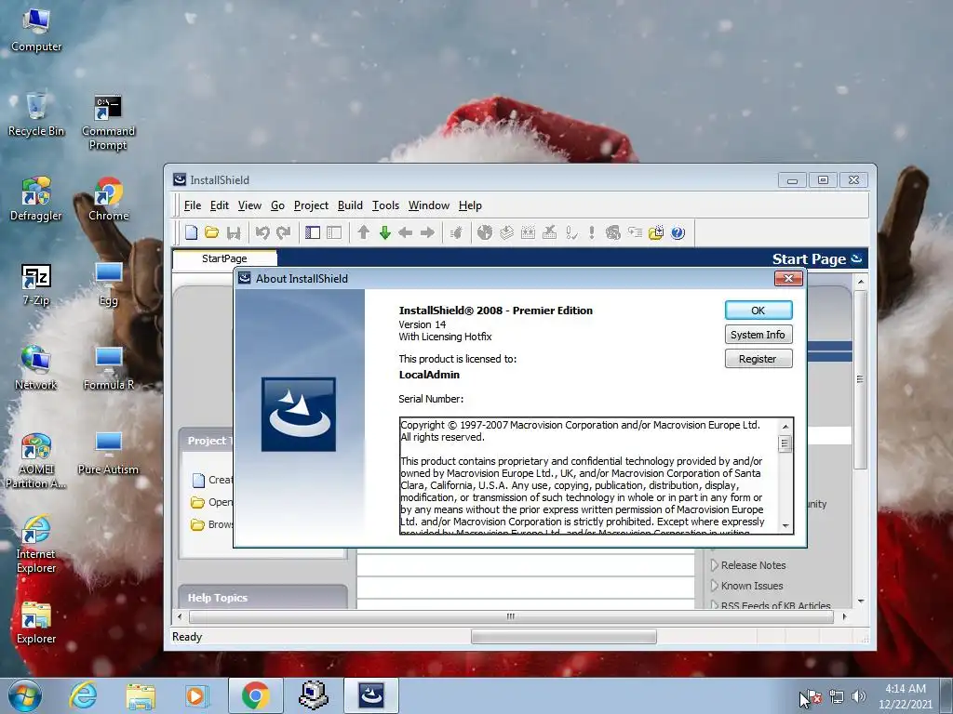Click the taskbar clock showing 4:14 AM
953x714 pixels.
pyautogui.click(x=905, y=696)
